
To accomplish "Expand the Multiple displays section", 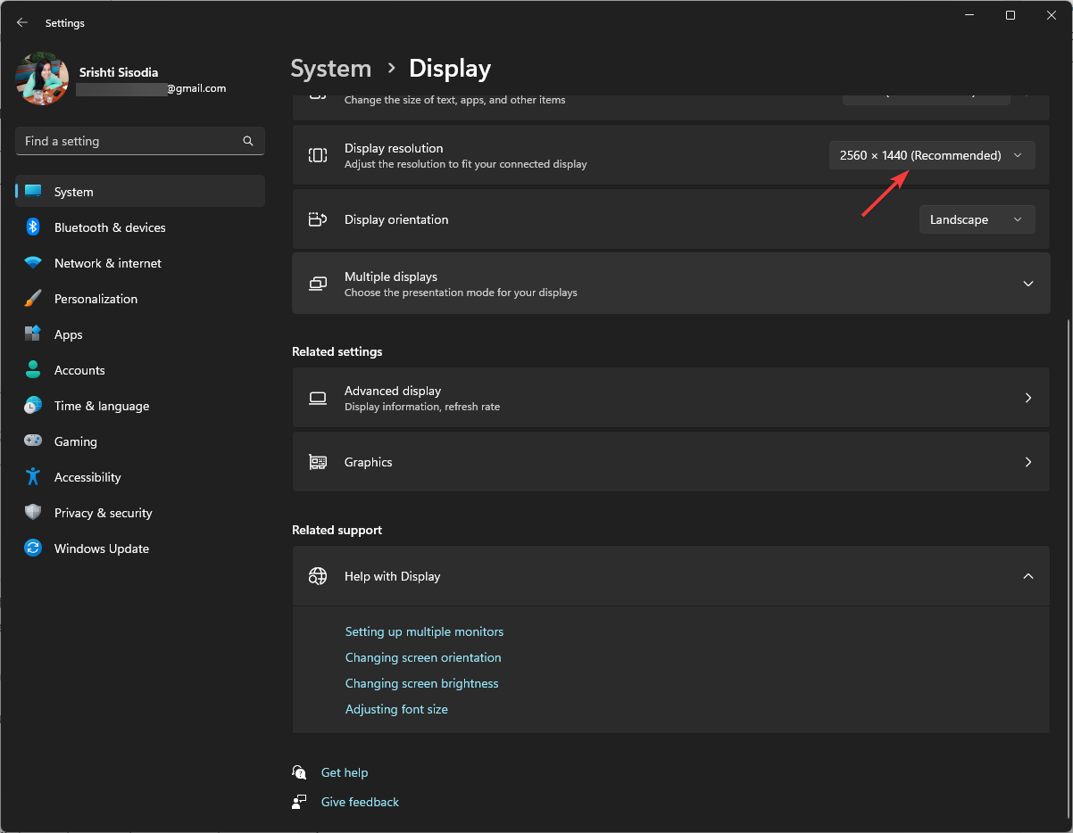I will [1027, 284].
